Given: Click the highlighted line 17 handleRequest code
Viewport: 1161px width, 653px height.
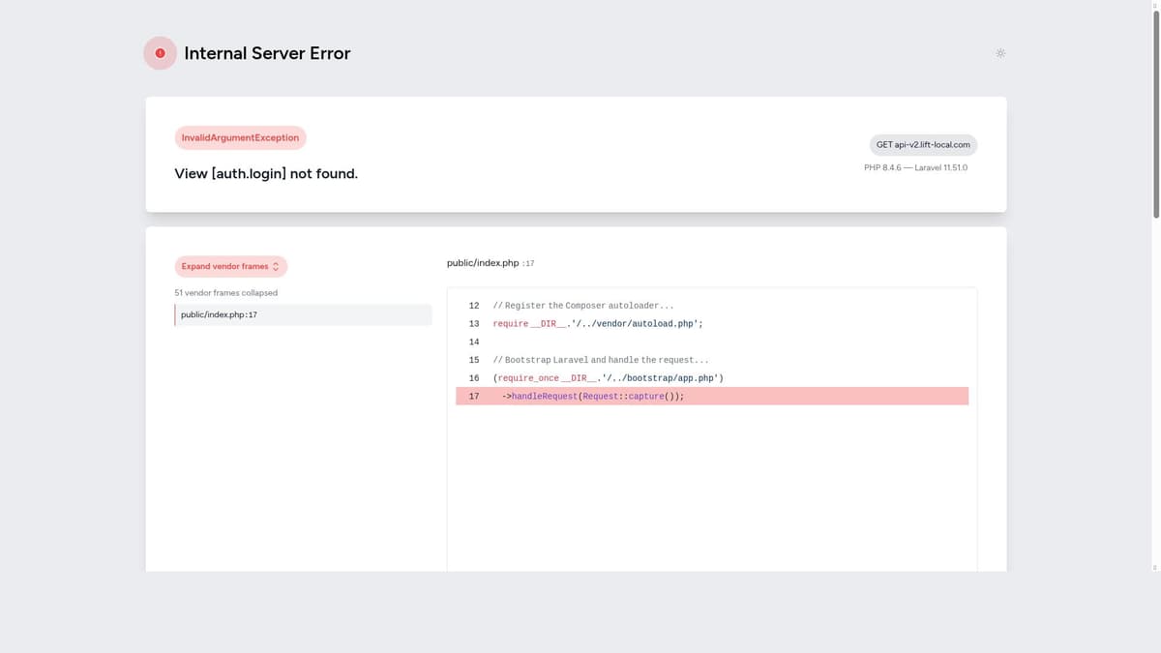Looking at the screenshot, I should pyautogui.click(x=592, y=397).
